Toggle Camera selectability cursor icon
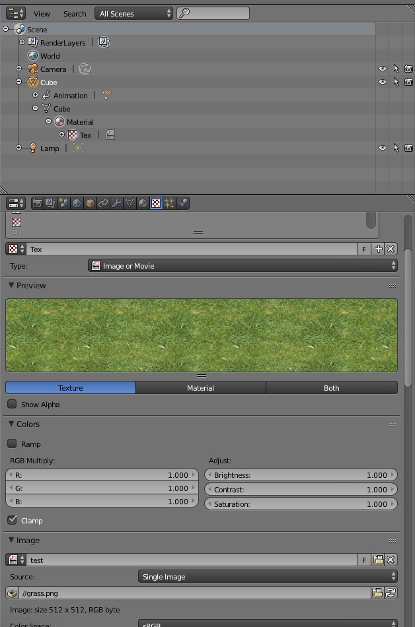The width and height of the screenshot is (415, 627). click(x=396, y=69)
